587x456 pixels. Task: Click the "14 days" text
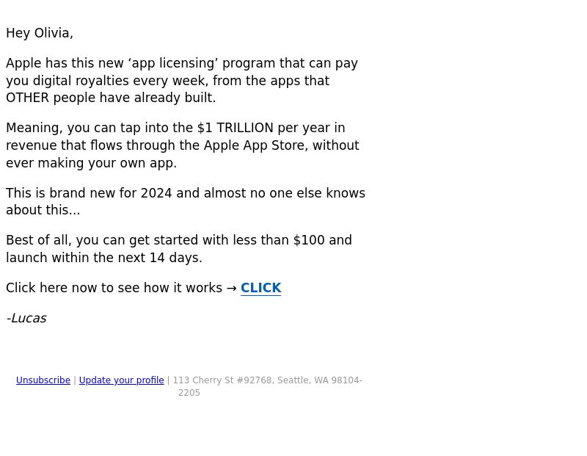(x=174, y=258)
